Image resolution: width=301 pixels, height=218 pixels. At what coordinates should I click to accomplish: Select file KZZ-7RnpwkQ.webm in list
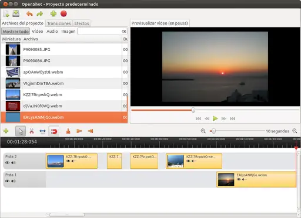[x=64, y=95]
